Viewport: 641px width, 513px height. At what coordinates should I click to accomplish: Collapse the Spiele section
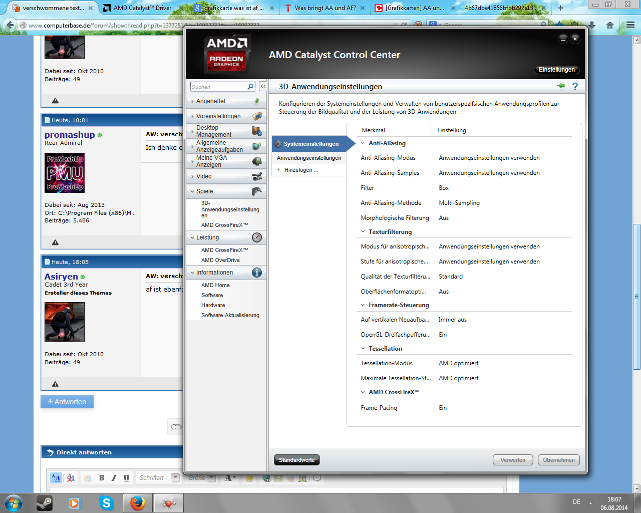(x=192, y=191)
